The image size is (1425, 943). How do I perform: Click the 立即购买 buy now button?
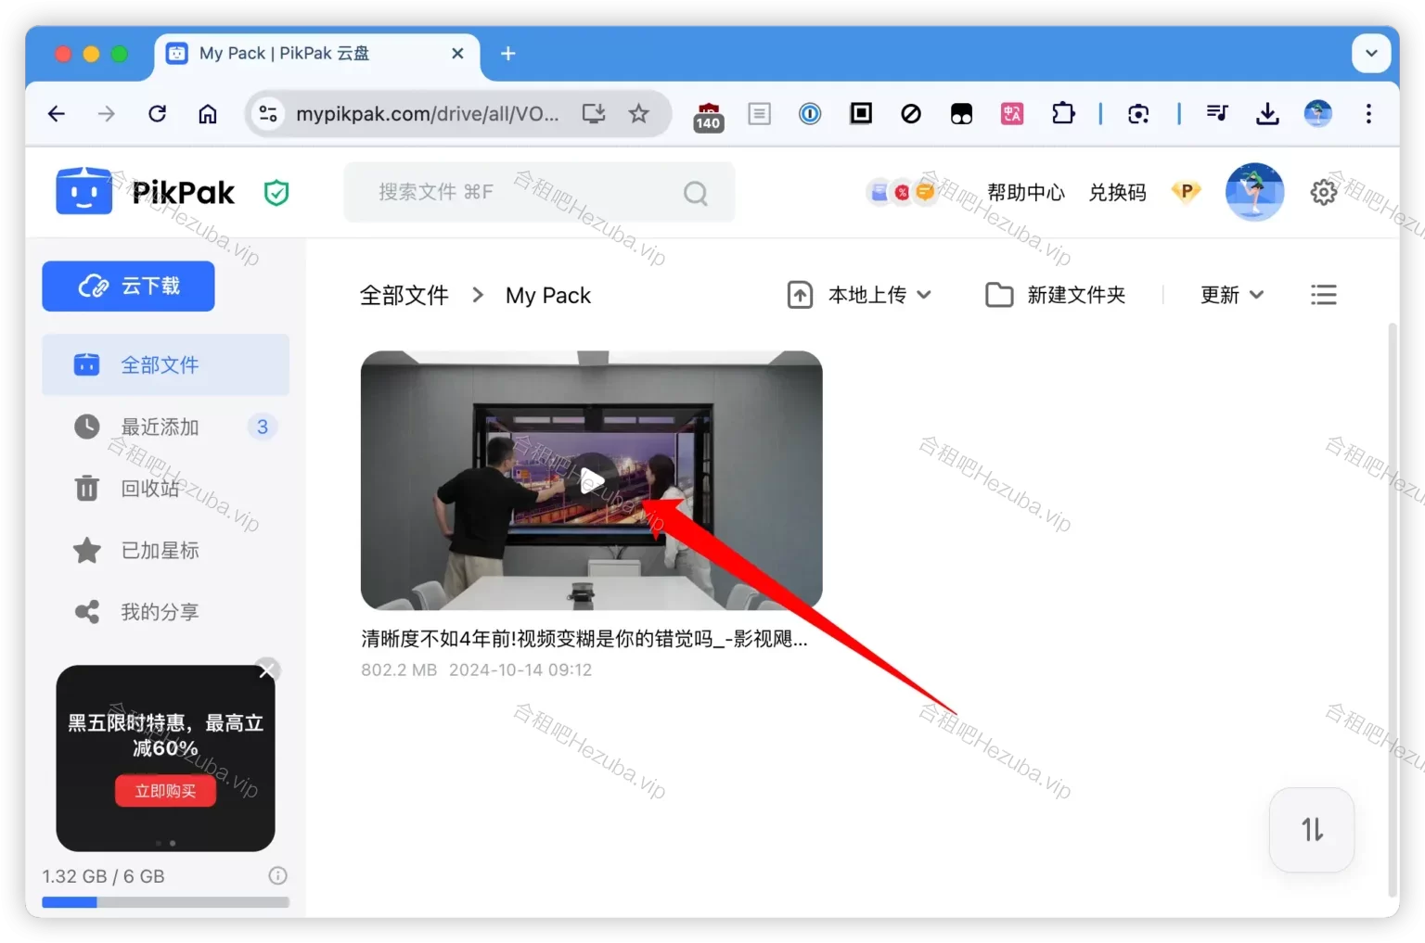tap(165, 791)
